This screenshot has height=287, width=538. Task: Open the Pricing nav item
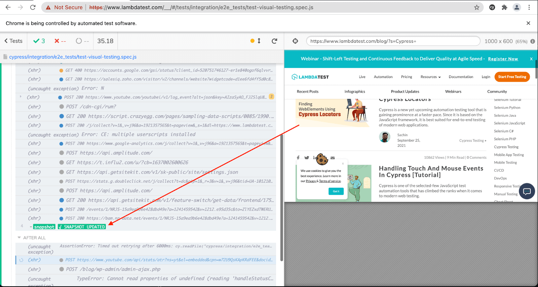(x=407, y=77)
